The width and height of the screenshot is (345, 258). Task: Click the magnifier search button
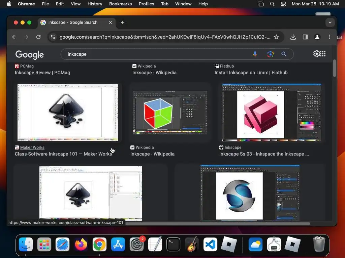(x=284, y=54)
